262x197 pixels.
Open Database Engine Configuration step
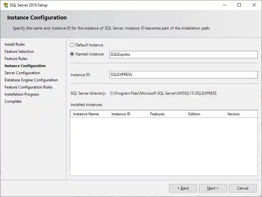31,80
